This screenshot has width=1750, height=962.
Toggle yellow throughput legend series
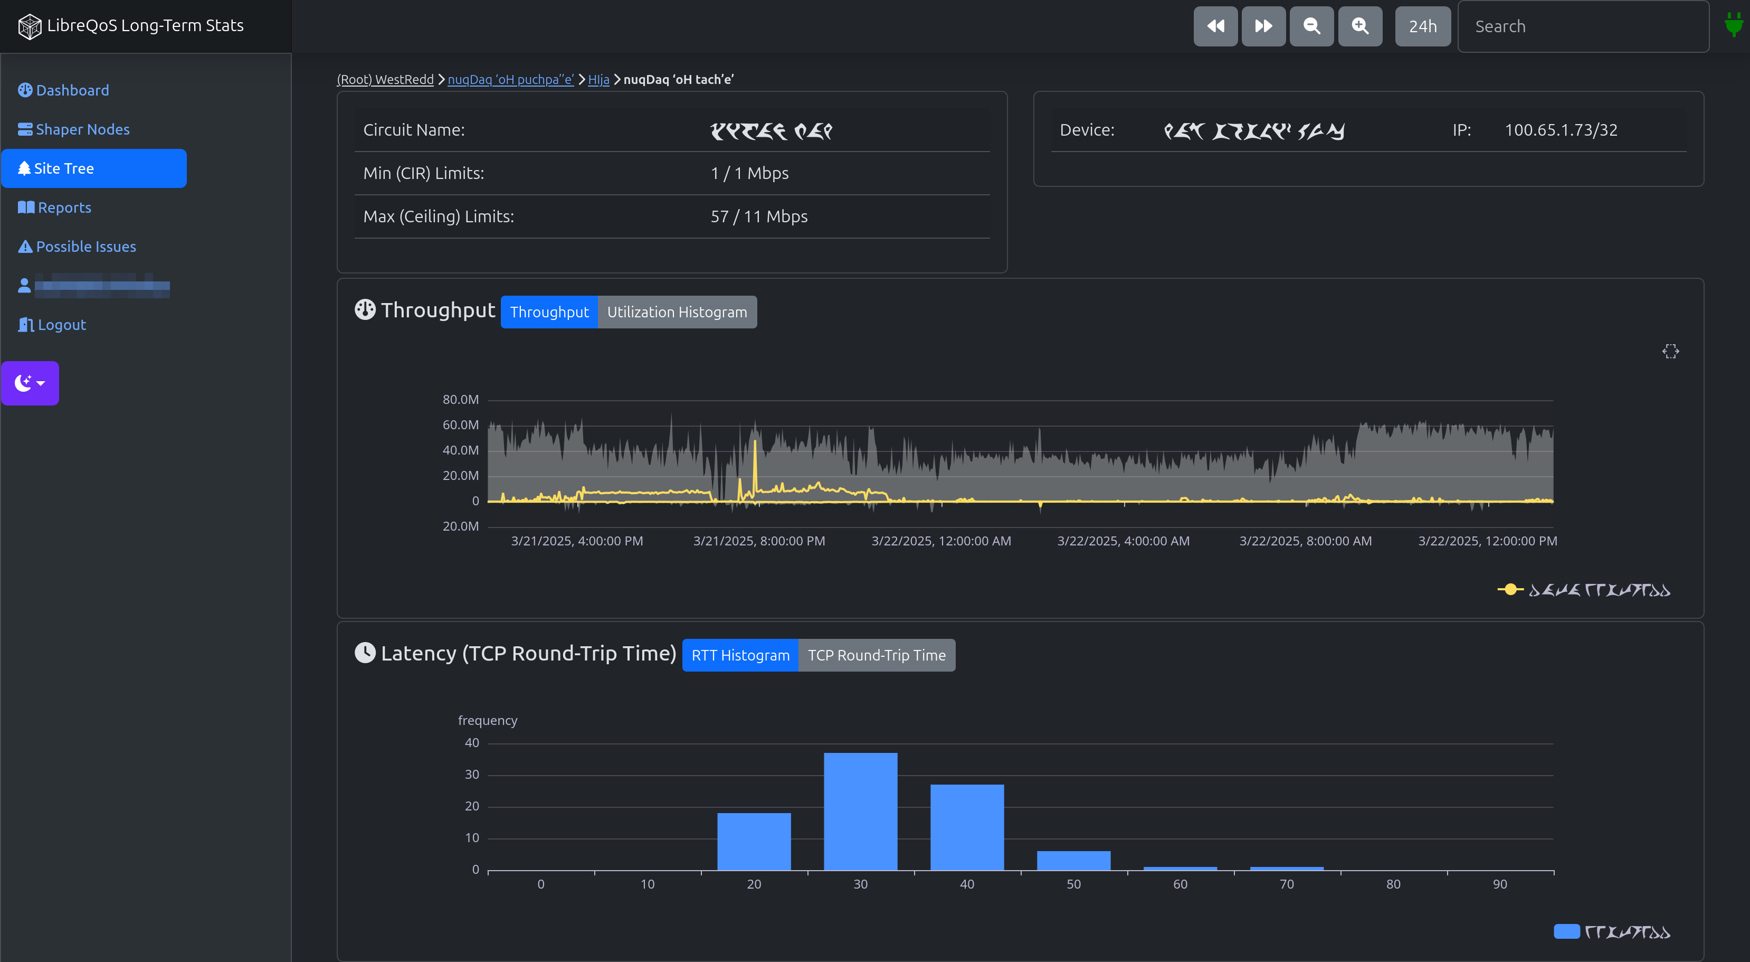coord(1583,590)
